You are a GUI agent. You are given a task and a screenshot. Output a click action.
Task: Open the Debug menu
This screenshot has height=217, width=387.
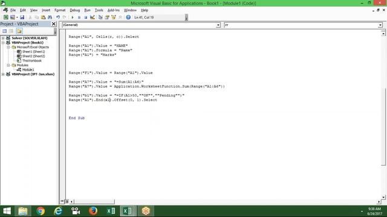click(x=75, y=10)
